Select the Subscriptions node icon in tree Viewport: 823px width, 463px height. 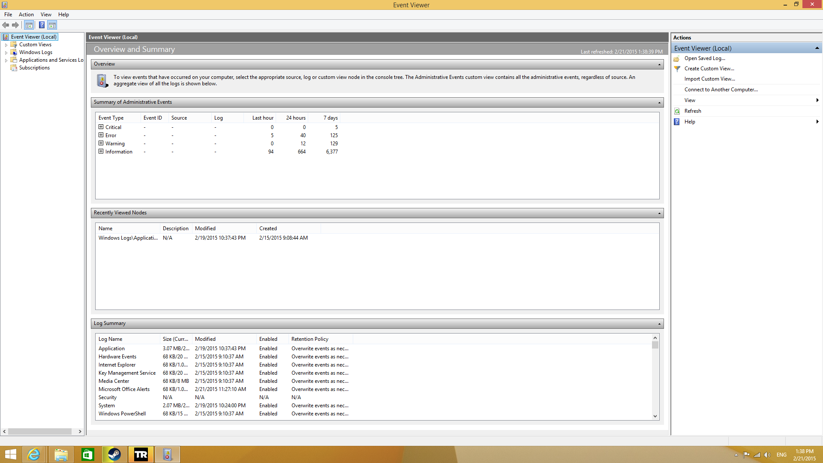[x=14, y=68]
